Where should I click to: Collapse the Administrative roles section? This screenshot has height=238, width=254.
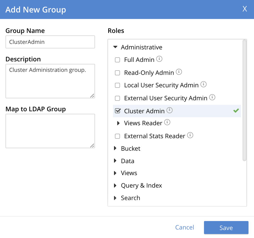pyautogui.click(x=115, y=47)
